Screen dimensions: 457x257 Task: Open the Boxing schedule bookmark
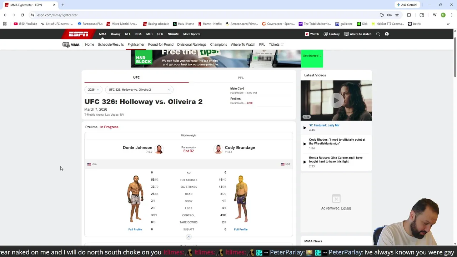point(156,24)
